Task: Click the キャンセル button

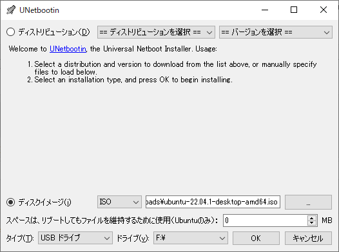Action: tap(308, 238)
